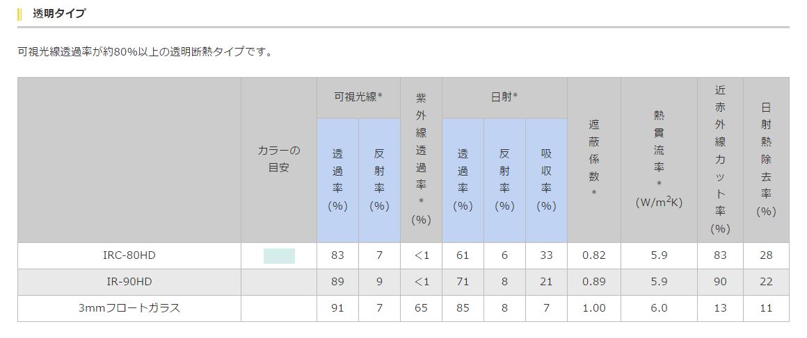
Task: Click the pale green IRC-80HD color swatch
Action: (279, 255)
